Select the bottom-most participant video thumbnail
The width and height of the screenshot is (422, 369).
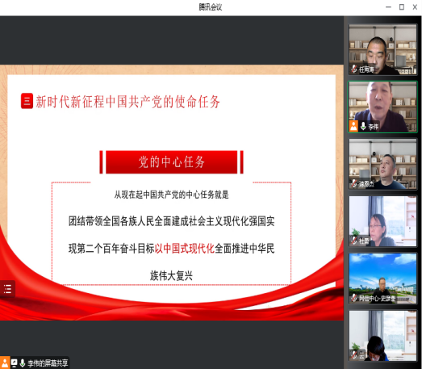[382, 336]
